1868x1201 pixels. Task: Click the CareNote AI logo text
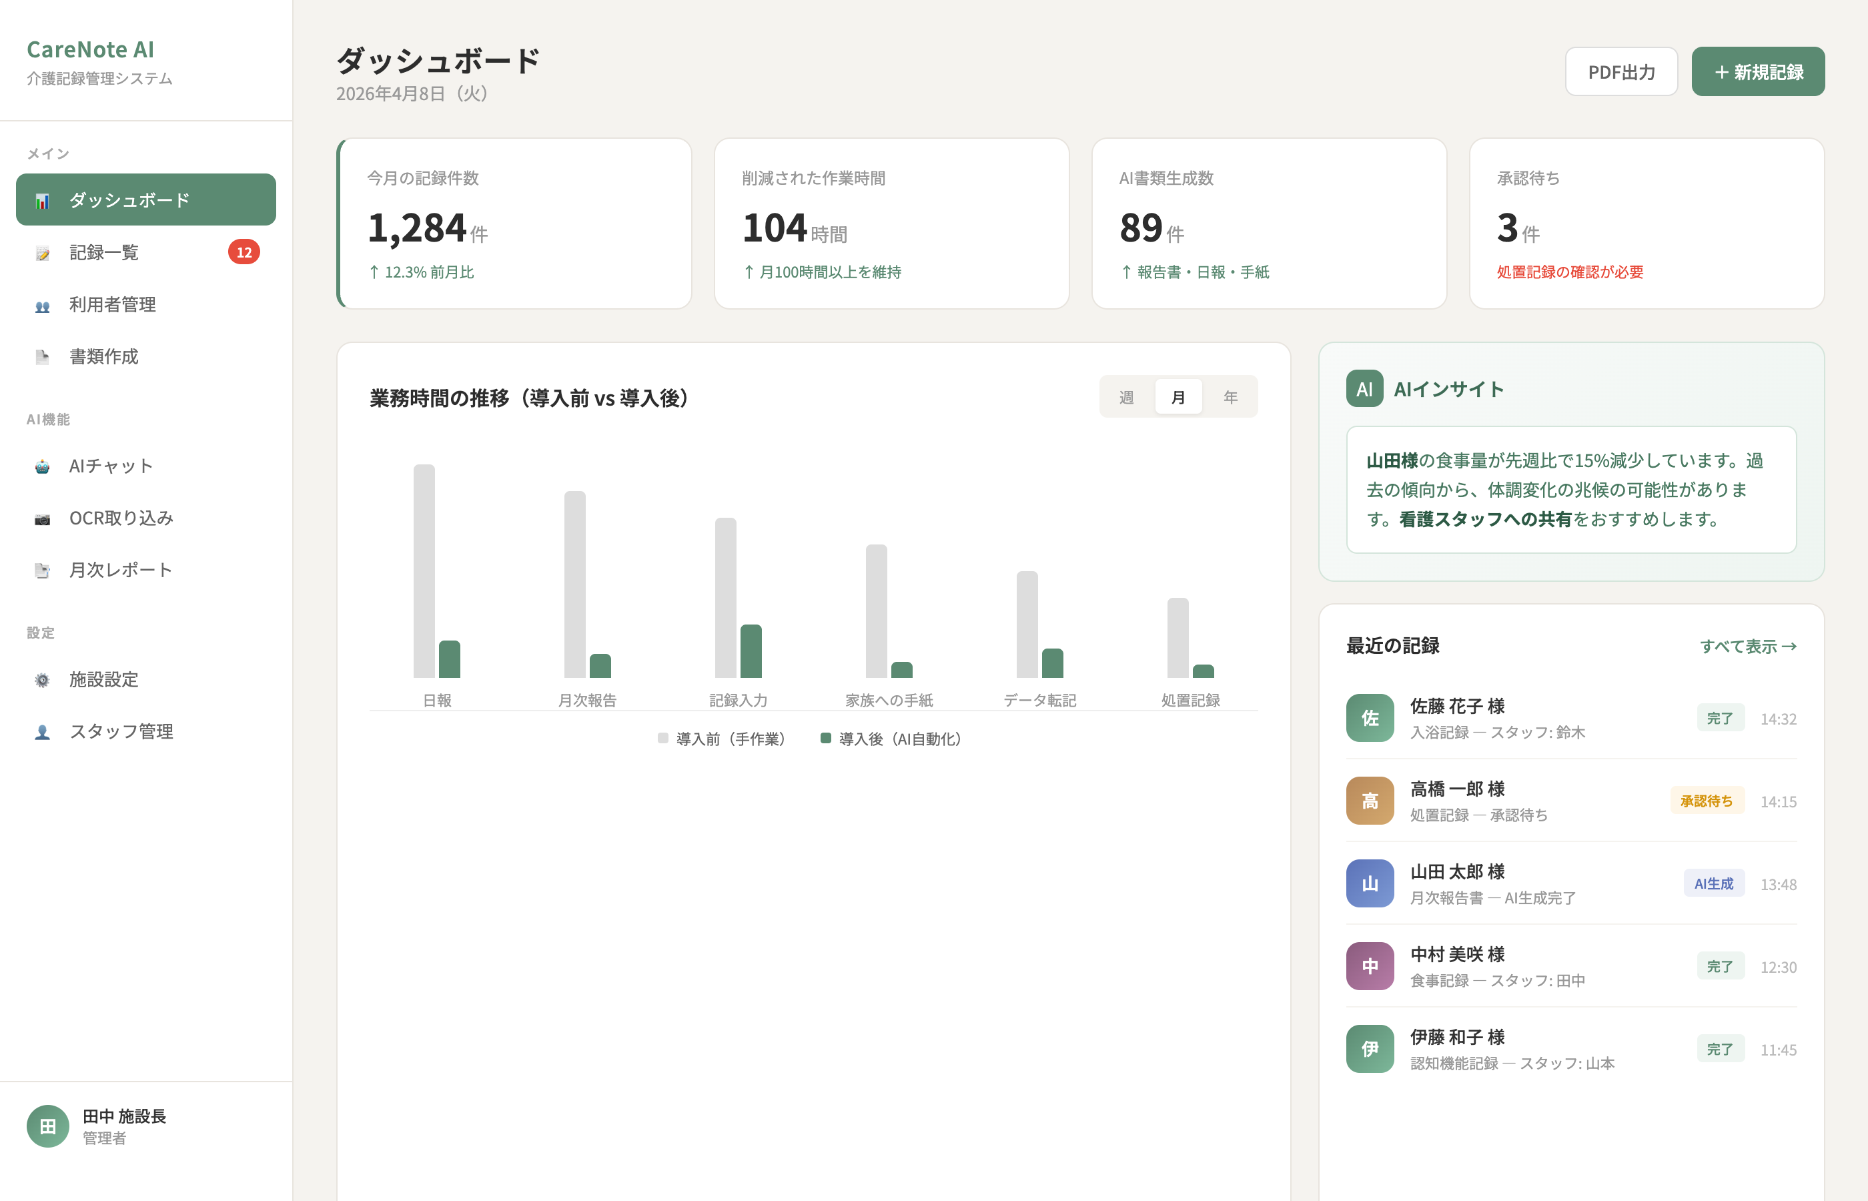(x=91, y=49)
